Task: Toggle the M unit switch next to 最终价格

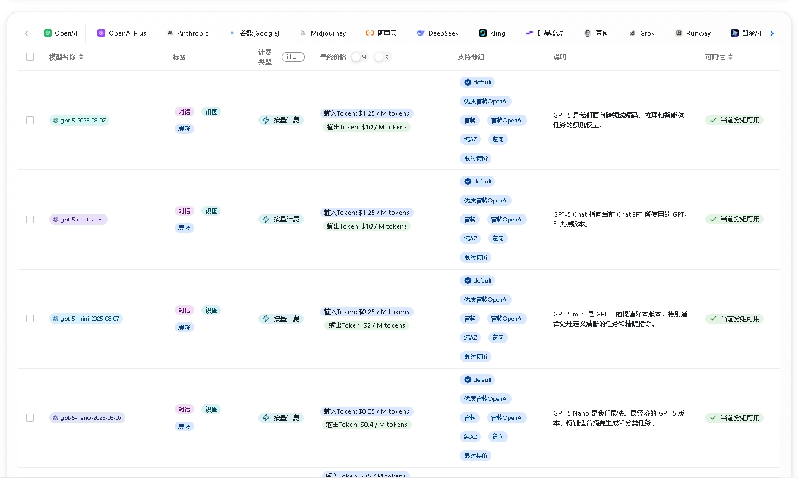Action: click(x=360, y=57)
